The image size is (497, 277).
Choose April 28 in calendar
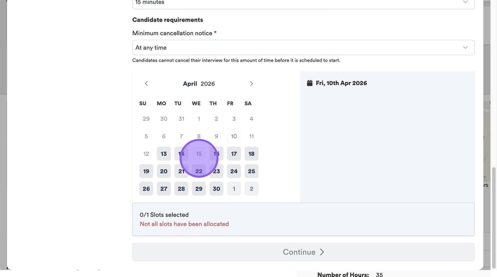tap(181, 189)
